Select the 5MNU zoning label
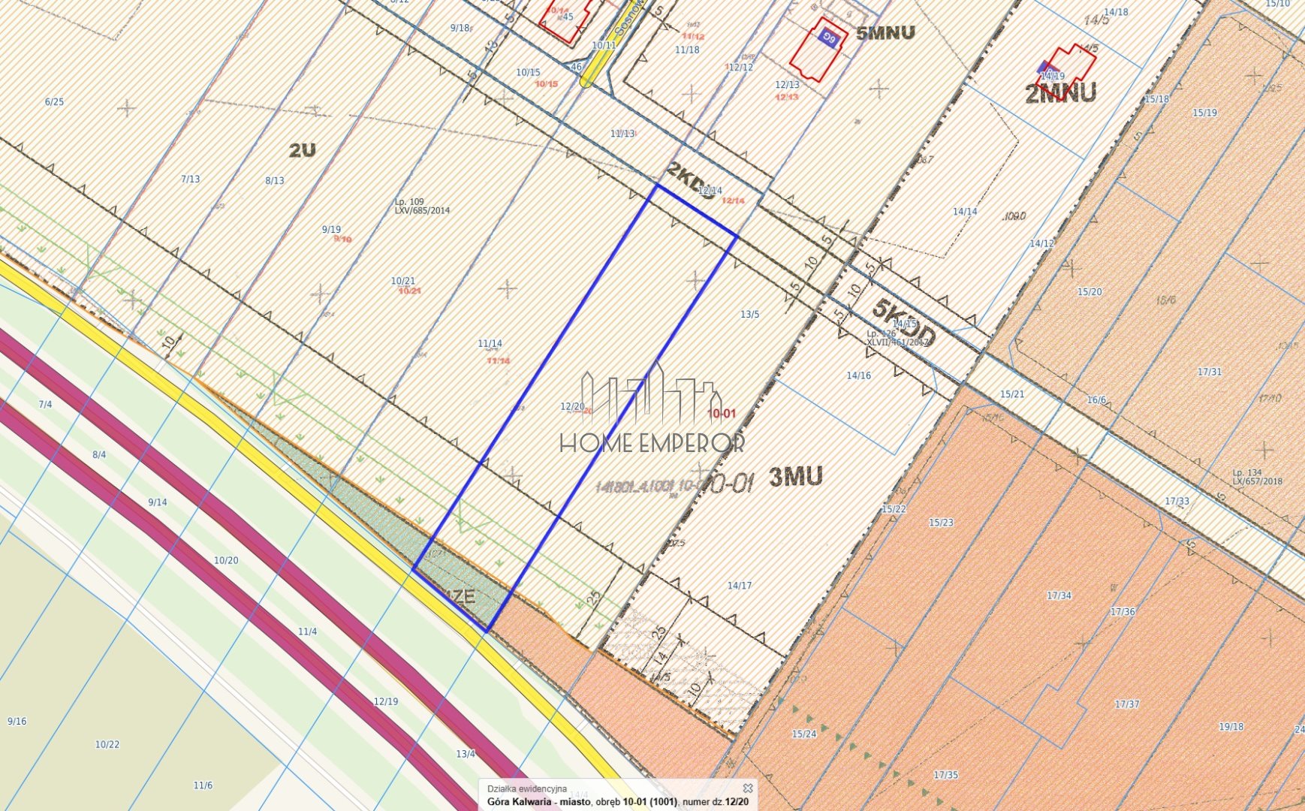The width and height of the screenshot is (1305, 811). pos(885,33)
